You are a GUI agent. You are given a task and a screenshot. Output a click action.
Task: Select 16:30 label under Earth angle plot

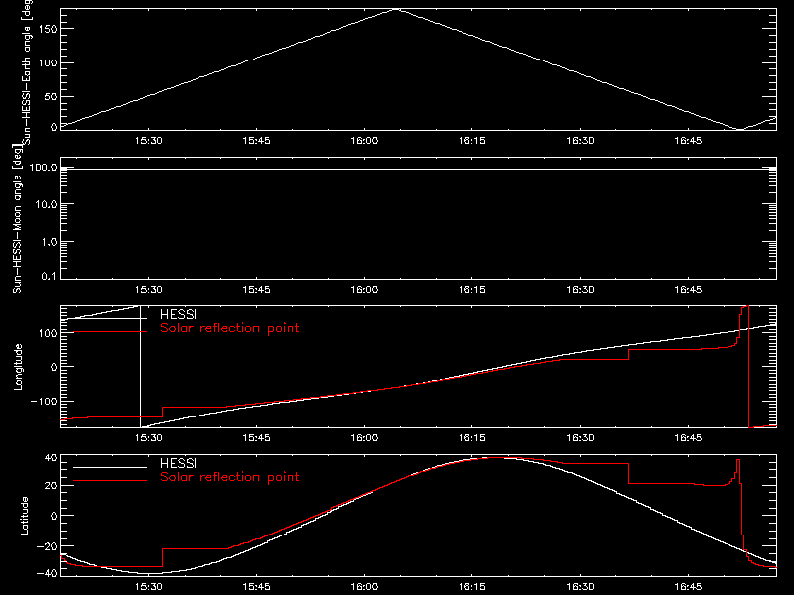580,141
